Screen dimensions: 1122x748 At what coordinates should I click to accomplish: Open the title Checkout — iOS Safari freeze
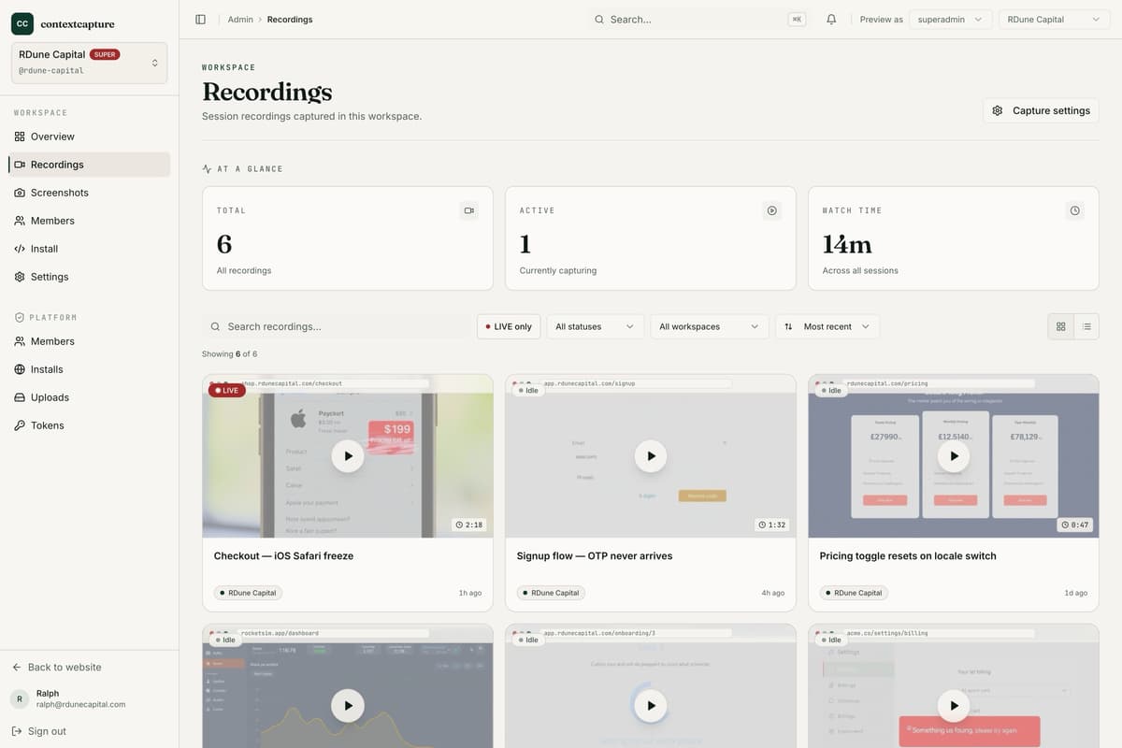point(283,555)
